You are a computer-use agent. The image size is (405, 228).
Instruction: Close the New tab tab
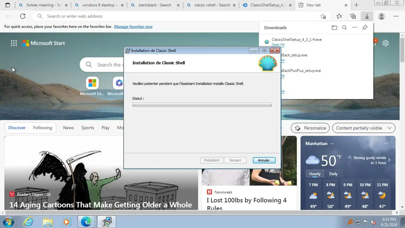point(346,5)
